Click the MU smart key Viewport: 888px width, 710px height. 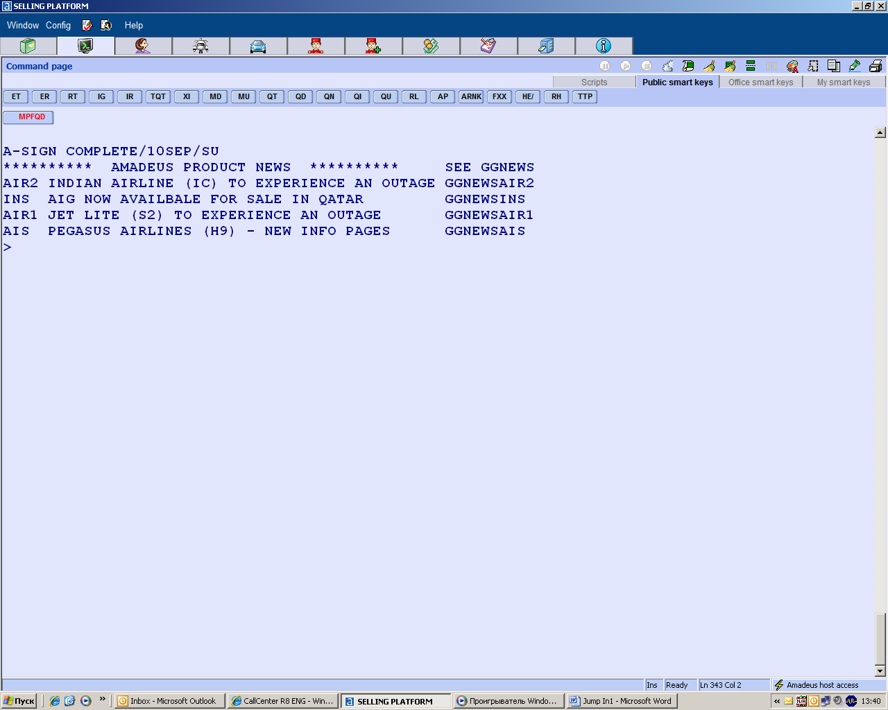click(244, 97)
